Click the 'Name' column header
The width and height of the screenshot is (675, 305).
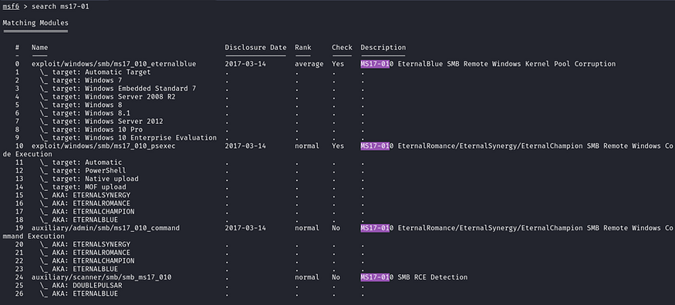coord(39,47)
